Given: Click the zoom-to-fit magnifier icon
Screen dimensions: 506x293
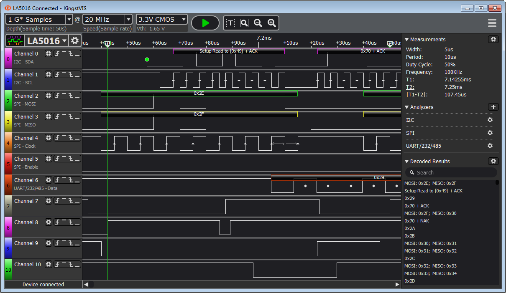Looking at the screenshot, I should 244,23.
